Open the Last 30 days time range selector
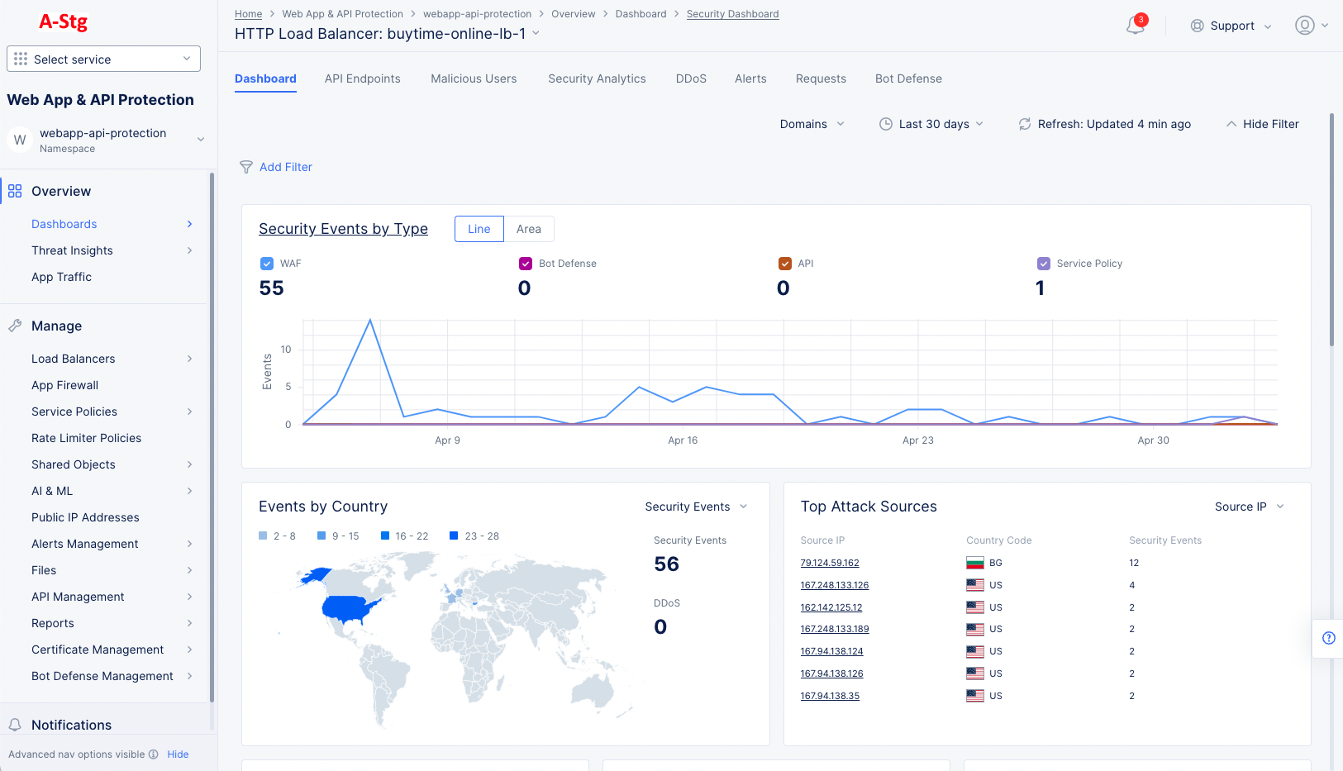Viewport: 1343px width, 771px height. [x=931, y=124]
